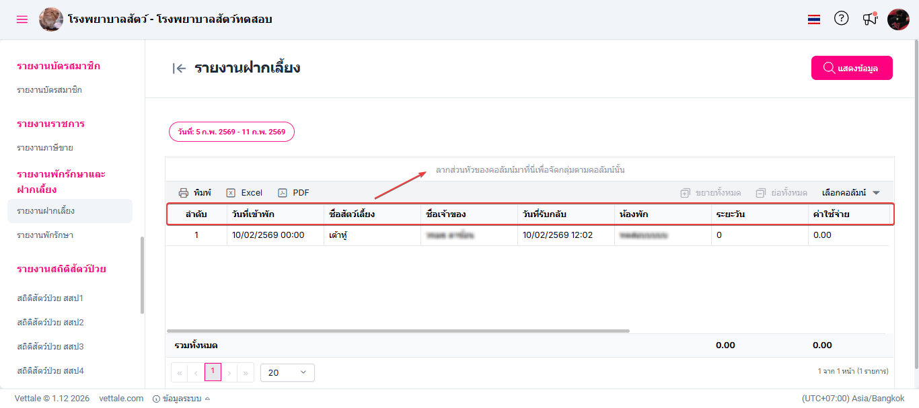Select the cell 10/02/2569 12:02
919x408 pixels.
click(x=566, y=235)
